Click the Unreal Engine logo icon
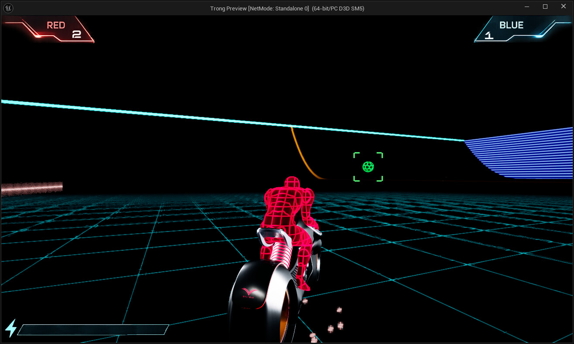Viewport: 574px width, 344px height. (8, 8)
